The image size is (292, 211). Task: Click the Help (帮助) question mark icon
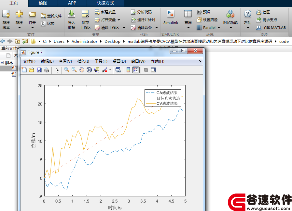click(247, 14)
